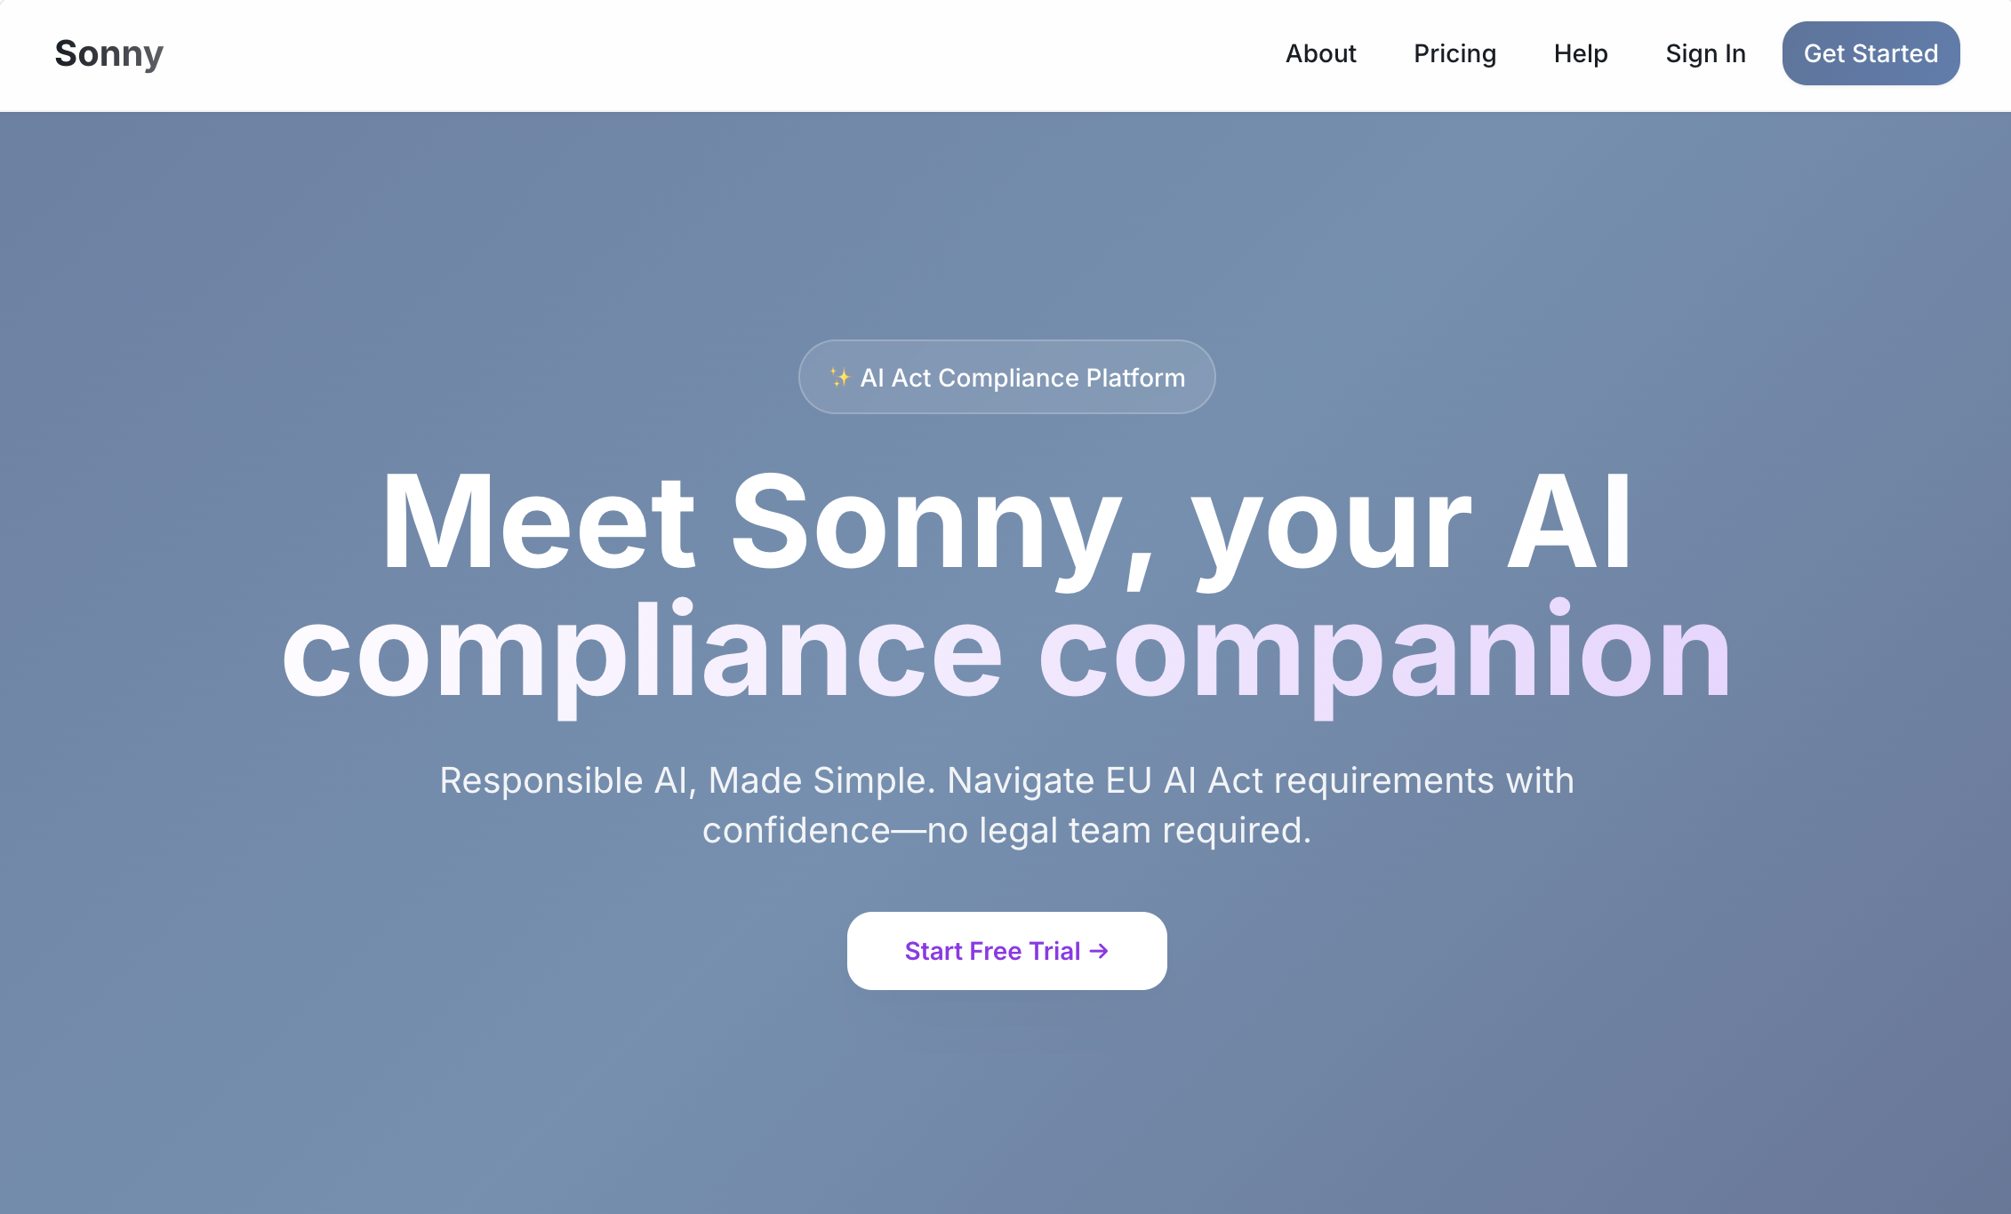Click the "Responsible AI, Made Simple" tagline
The width and height of the screenshot is (2011, 1214).
(x=687, y=780)
